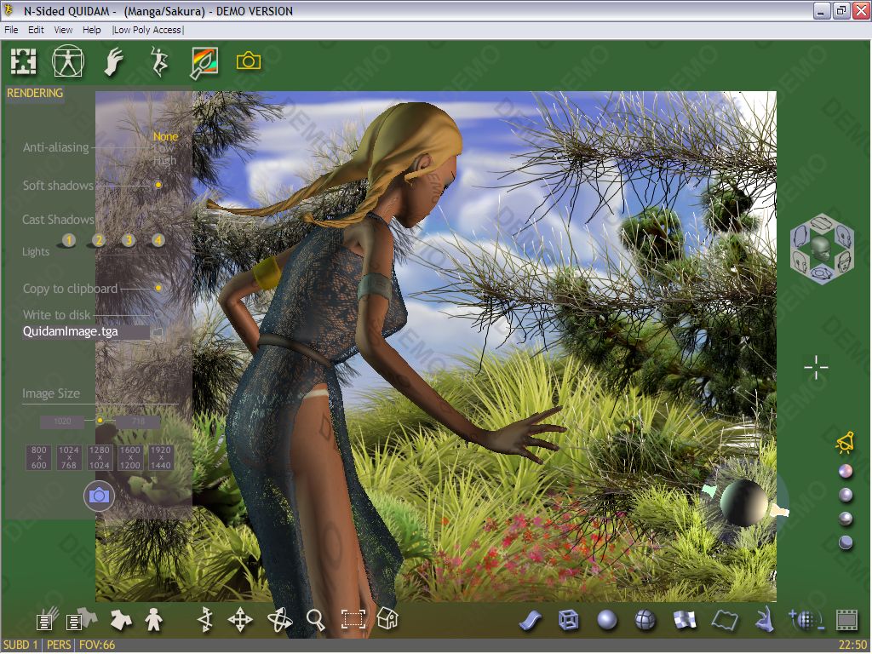The height and width of the screenshot is (654, 872).
Task: Choose the 1280 x 1024 image size preset
Action: pyautogui.click(x=100, y=457)
